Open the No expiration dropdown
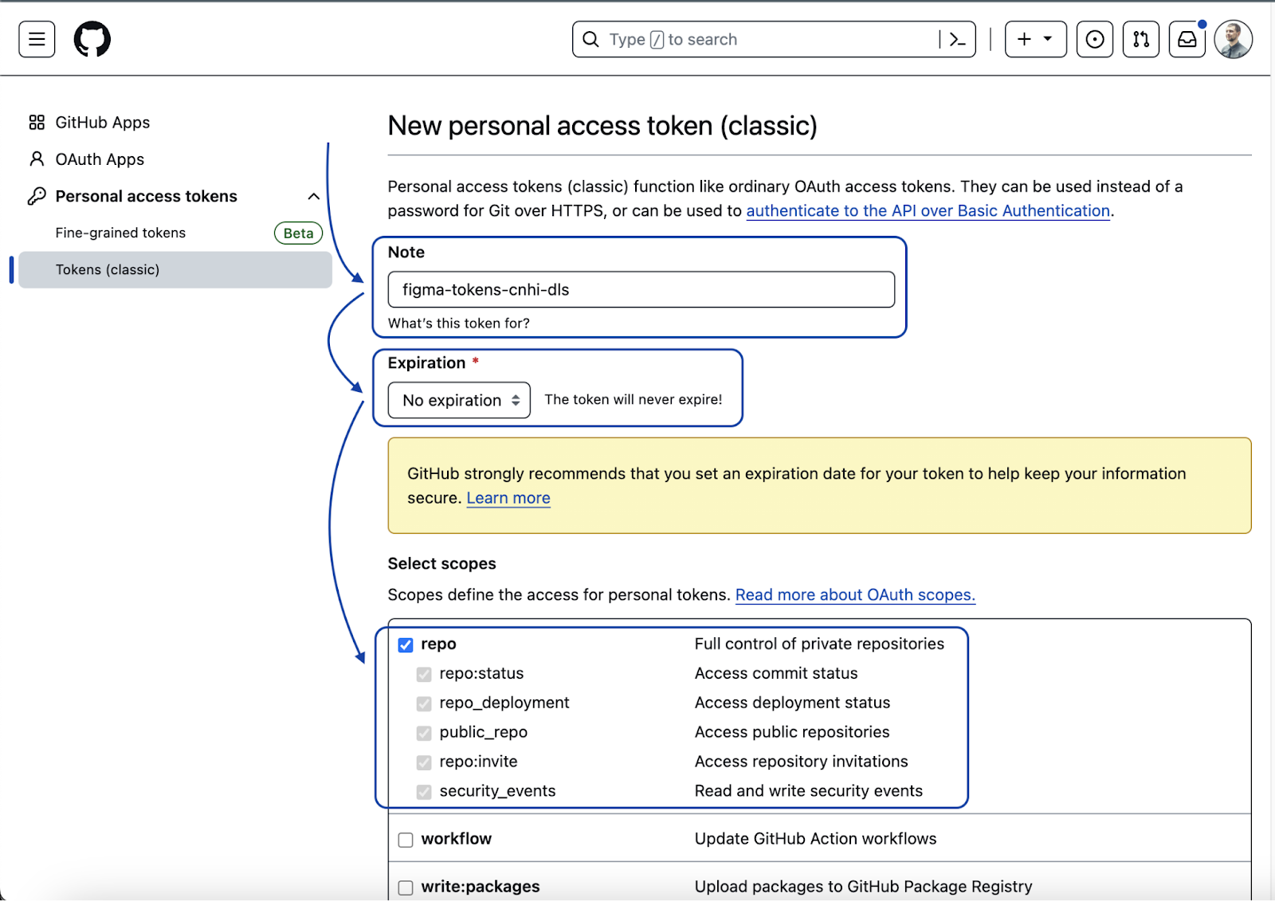 pyautogui.click(x=459, y=400)
